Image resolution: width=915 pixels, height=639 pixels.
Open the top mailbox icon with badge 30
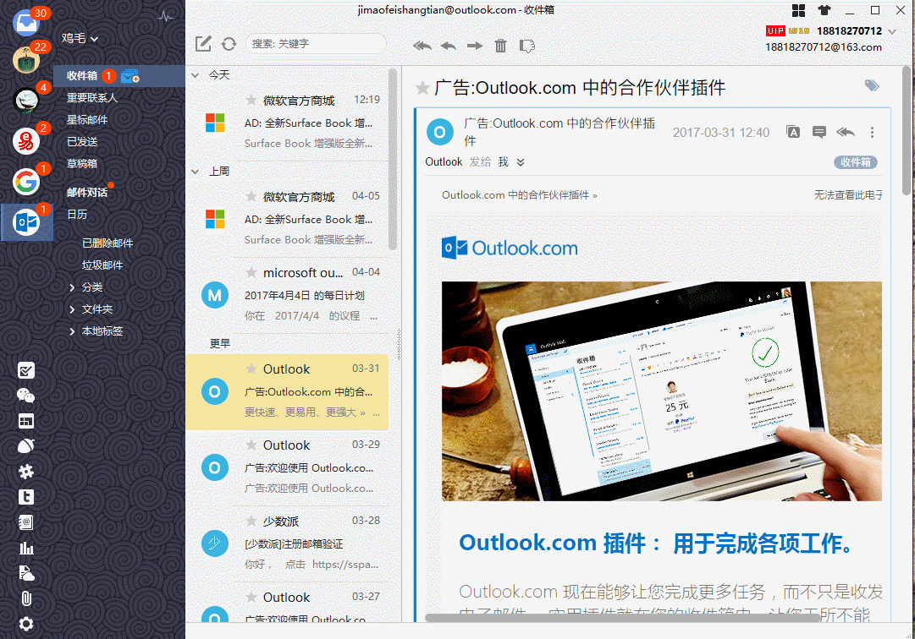coord(26,23)
